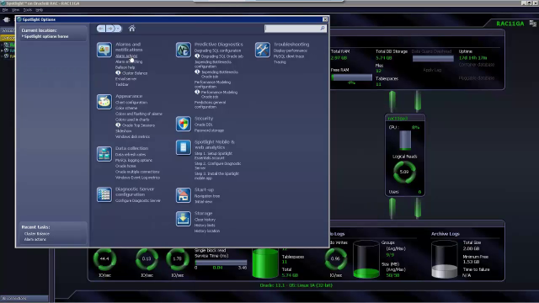Click Logical Reads gauge in background window
539x303 pixels.
tap(404, 172)
